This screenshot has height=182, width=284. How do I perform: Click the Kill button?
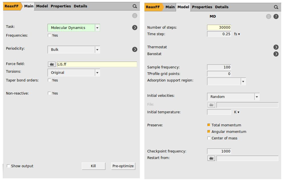click(x=93, y=166)
